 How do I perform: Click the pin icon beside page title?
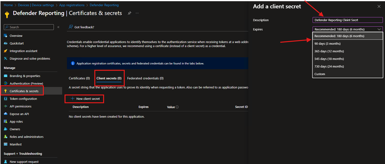coord(129,13)
